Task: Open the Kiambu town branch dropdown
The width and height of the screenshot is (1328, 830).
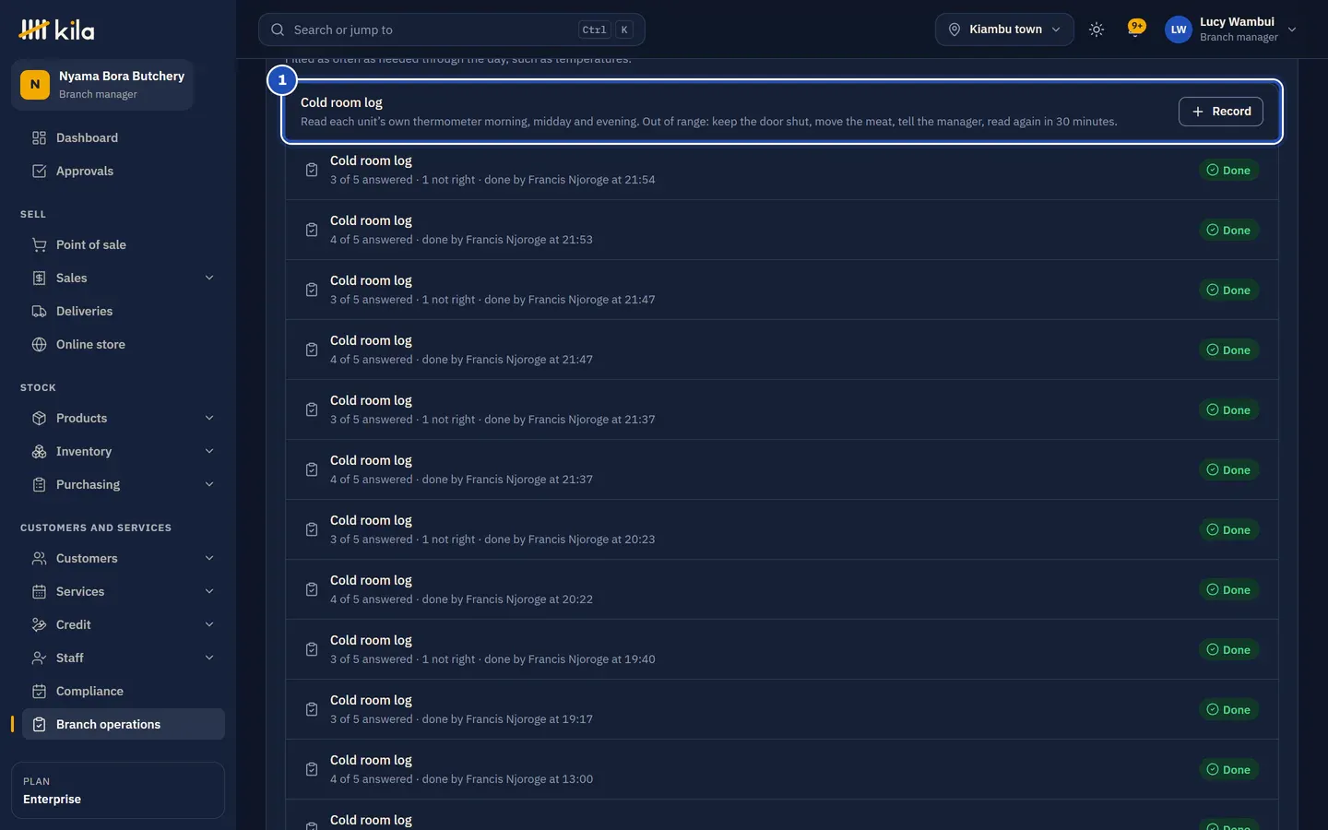Action: (1004, 30)
